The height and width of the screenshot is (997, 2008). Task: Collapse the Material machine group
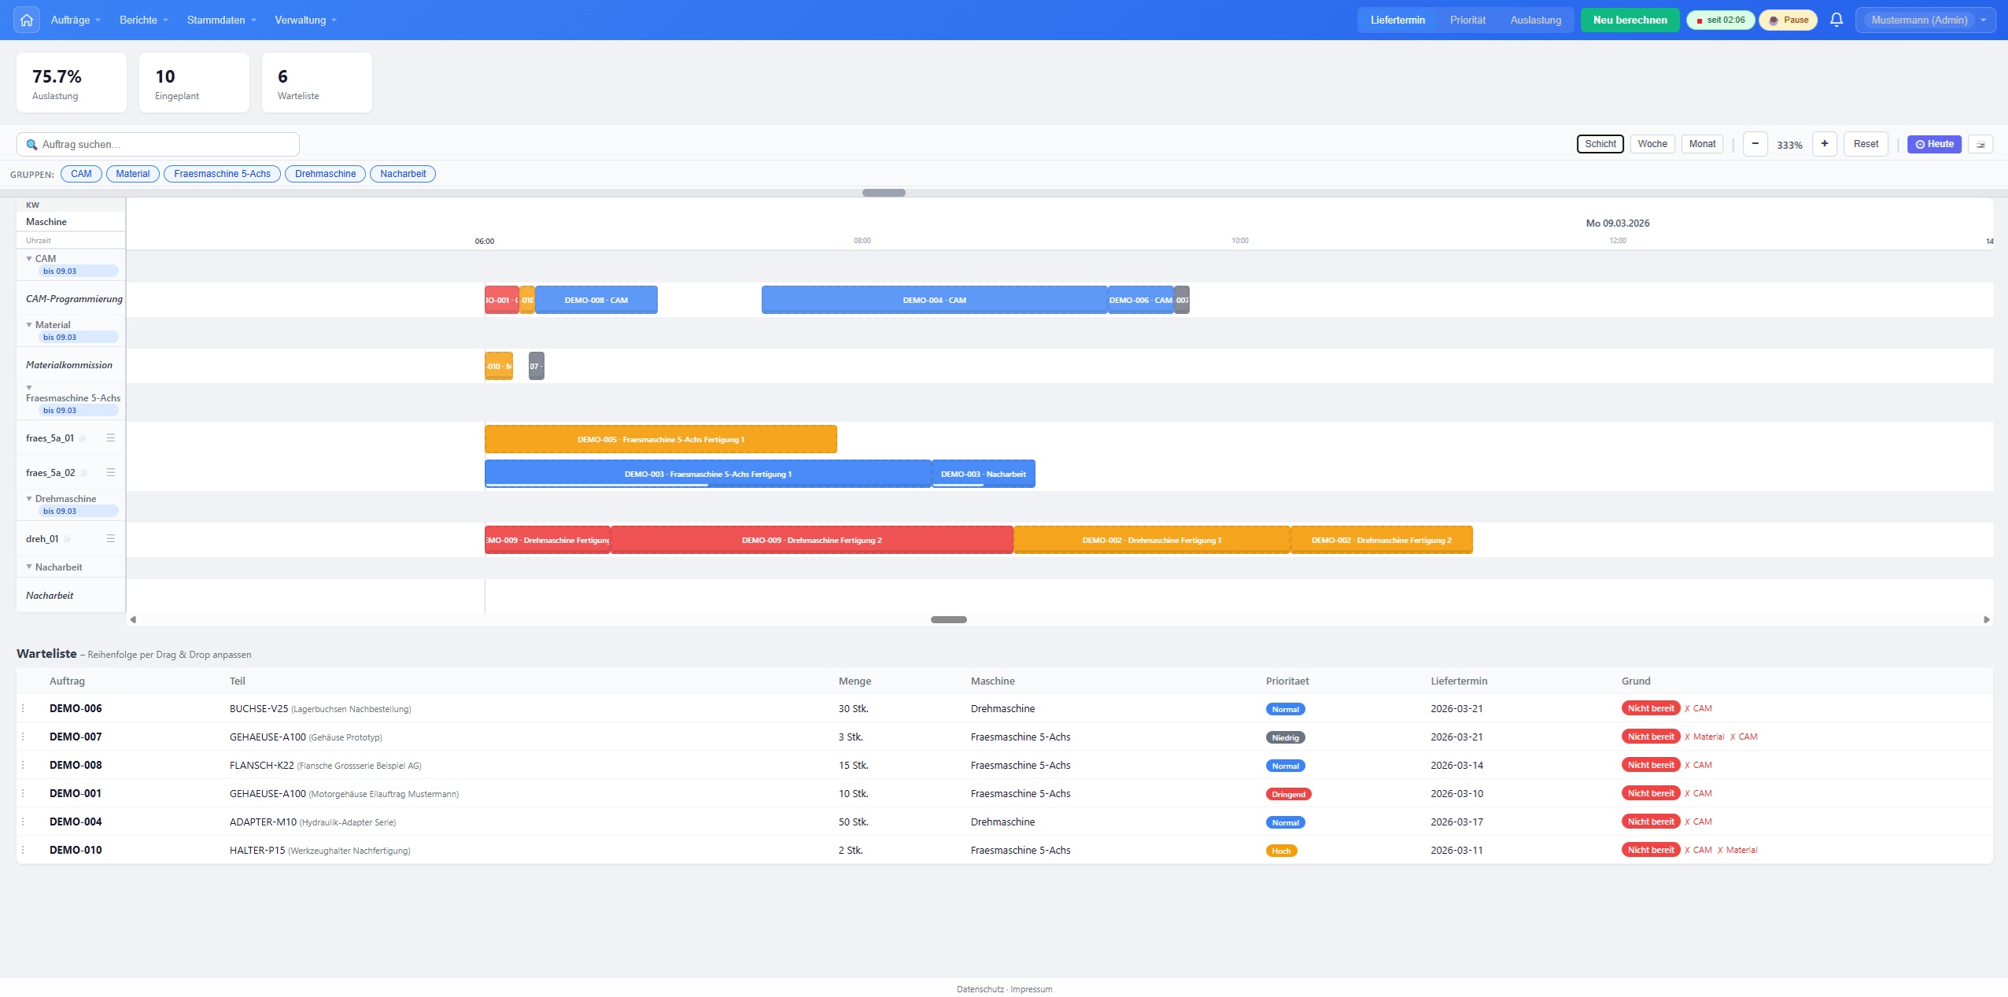point(29,324)
